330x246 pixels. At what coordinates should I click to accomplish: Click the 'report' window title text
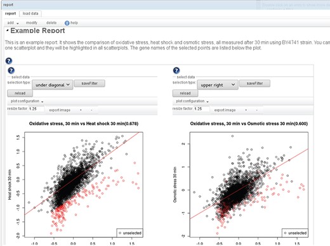8,4
